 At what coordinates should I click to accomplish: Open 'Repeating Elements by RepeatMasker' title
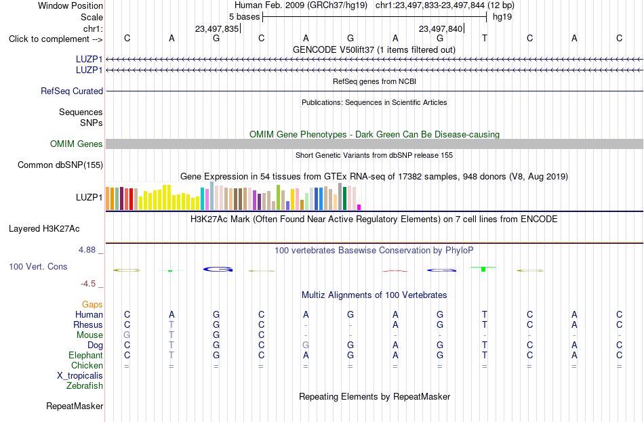tap(374, 396)
